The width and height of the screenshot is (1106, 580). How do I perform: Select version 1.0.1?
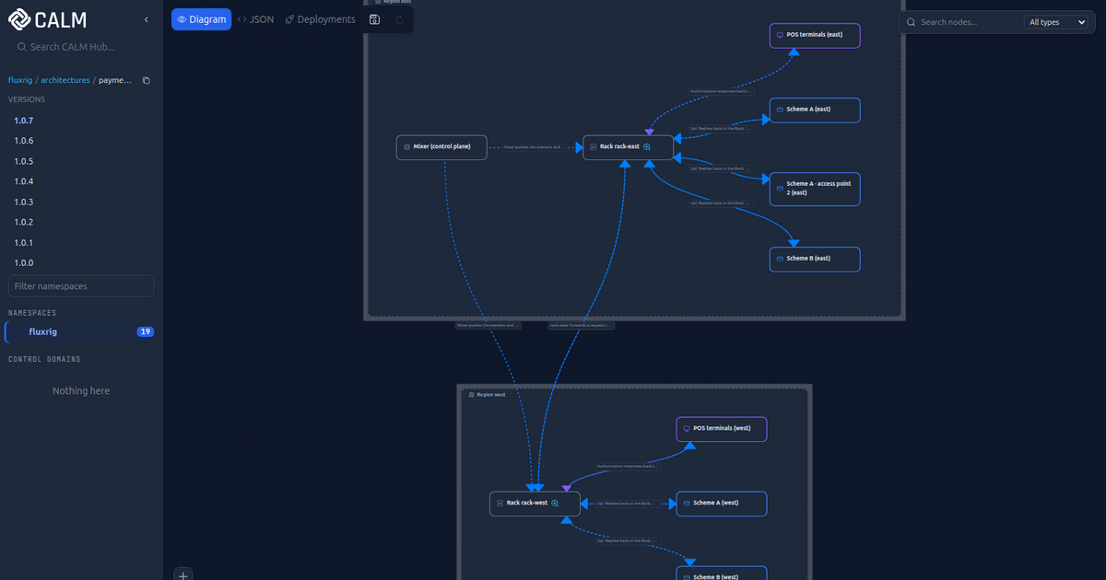(x=24, y=242)
